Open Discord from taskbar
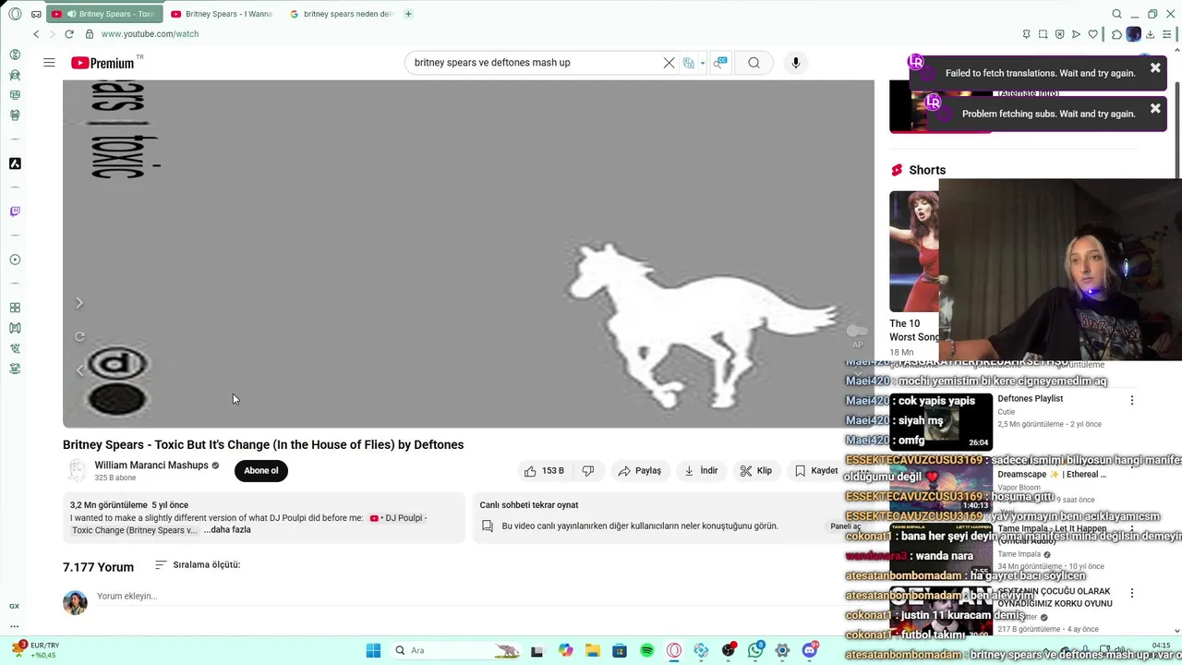 click(810, 650)
